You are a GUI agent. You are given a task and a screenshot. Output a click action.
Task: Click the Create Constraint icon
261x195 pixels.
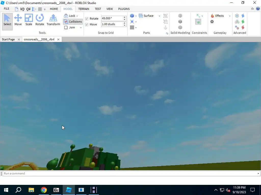[x=198, y=16]
